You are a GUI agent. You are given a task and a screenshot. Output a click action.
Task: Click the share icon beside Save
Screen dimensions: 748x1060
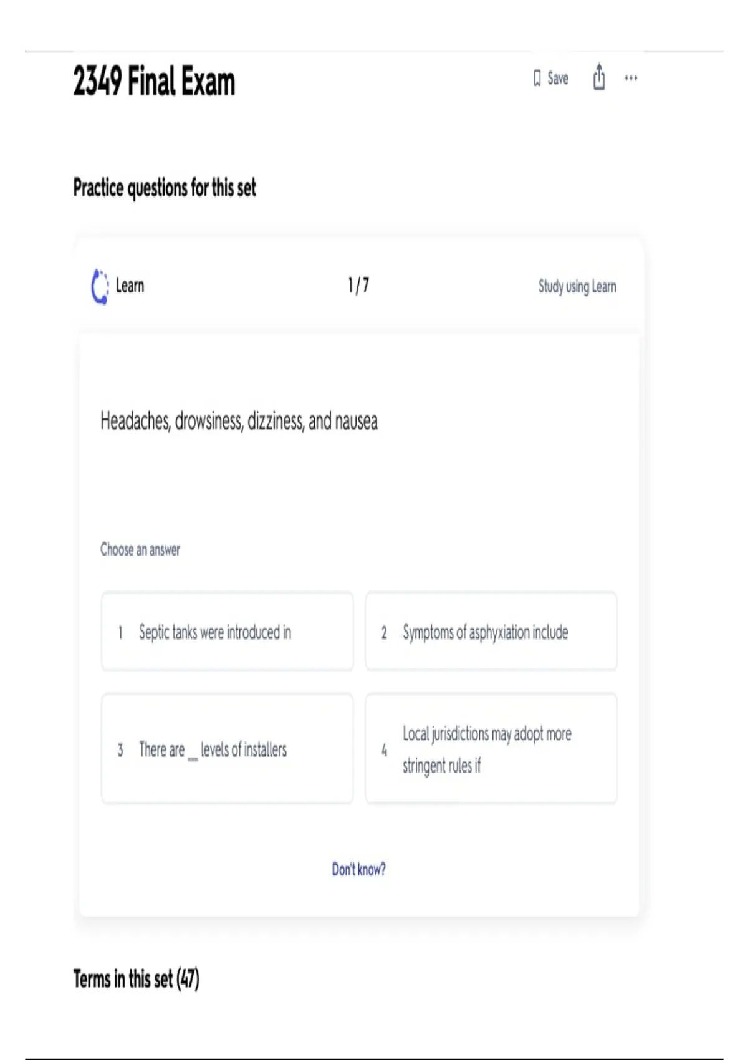click(599, 77)
